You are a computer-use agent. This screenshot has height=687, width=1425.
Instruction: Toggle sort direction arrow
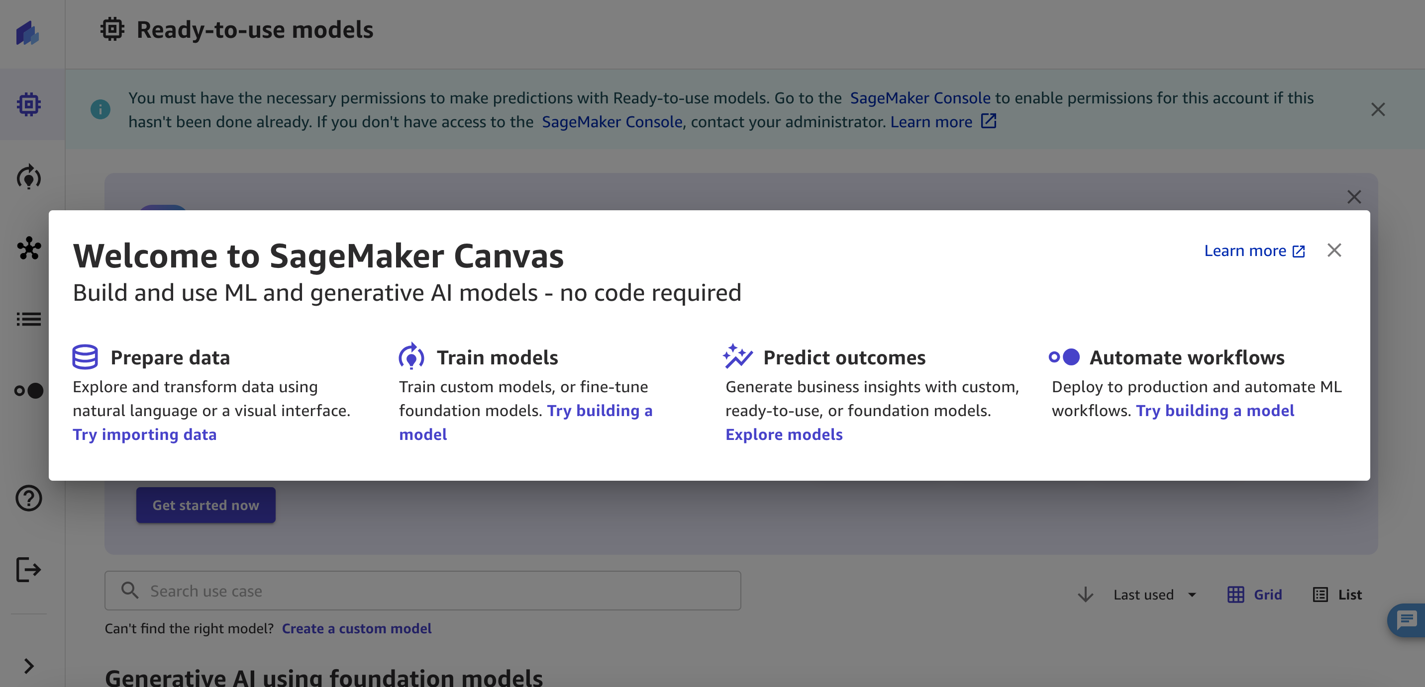[x=1085, y=595]
